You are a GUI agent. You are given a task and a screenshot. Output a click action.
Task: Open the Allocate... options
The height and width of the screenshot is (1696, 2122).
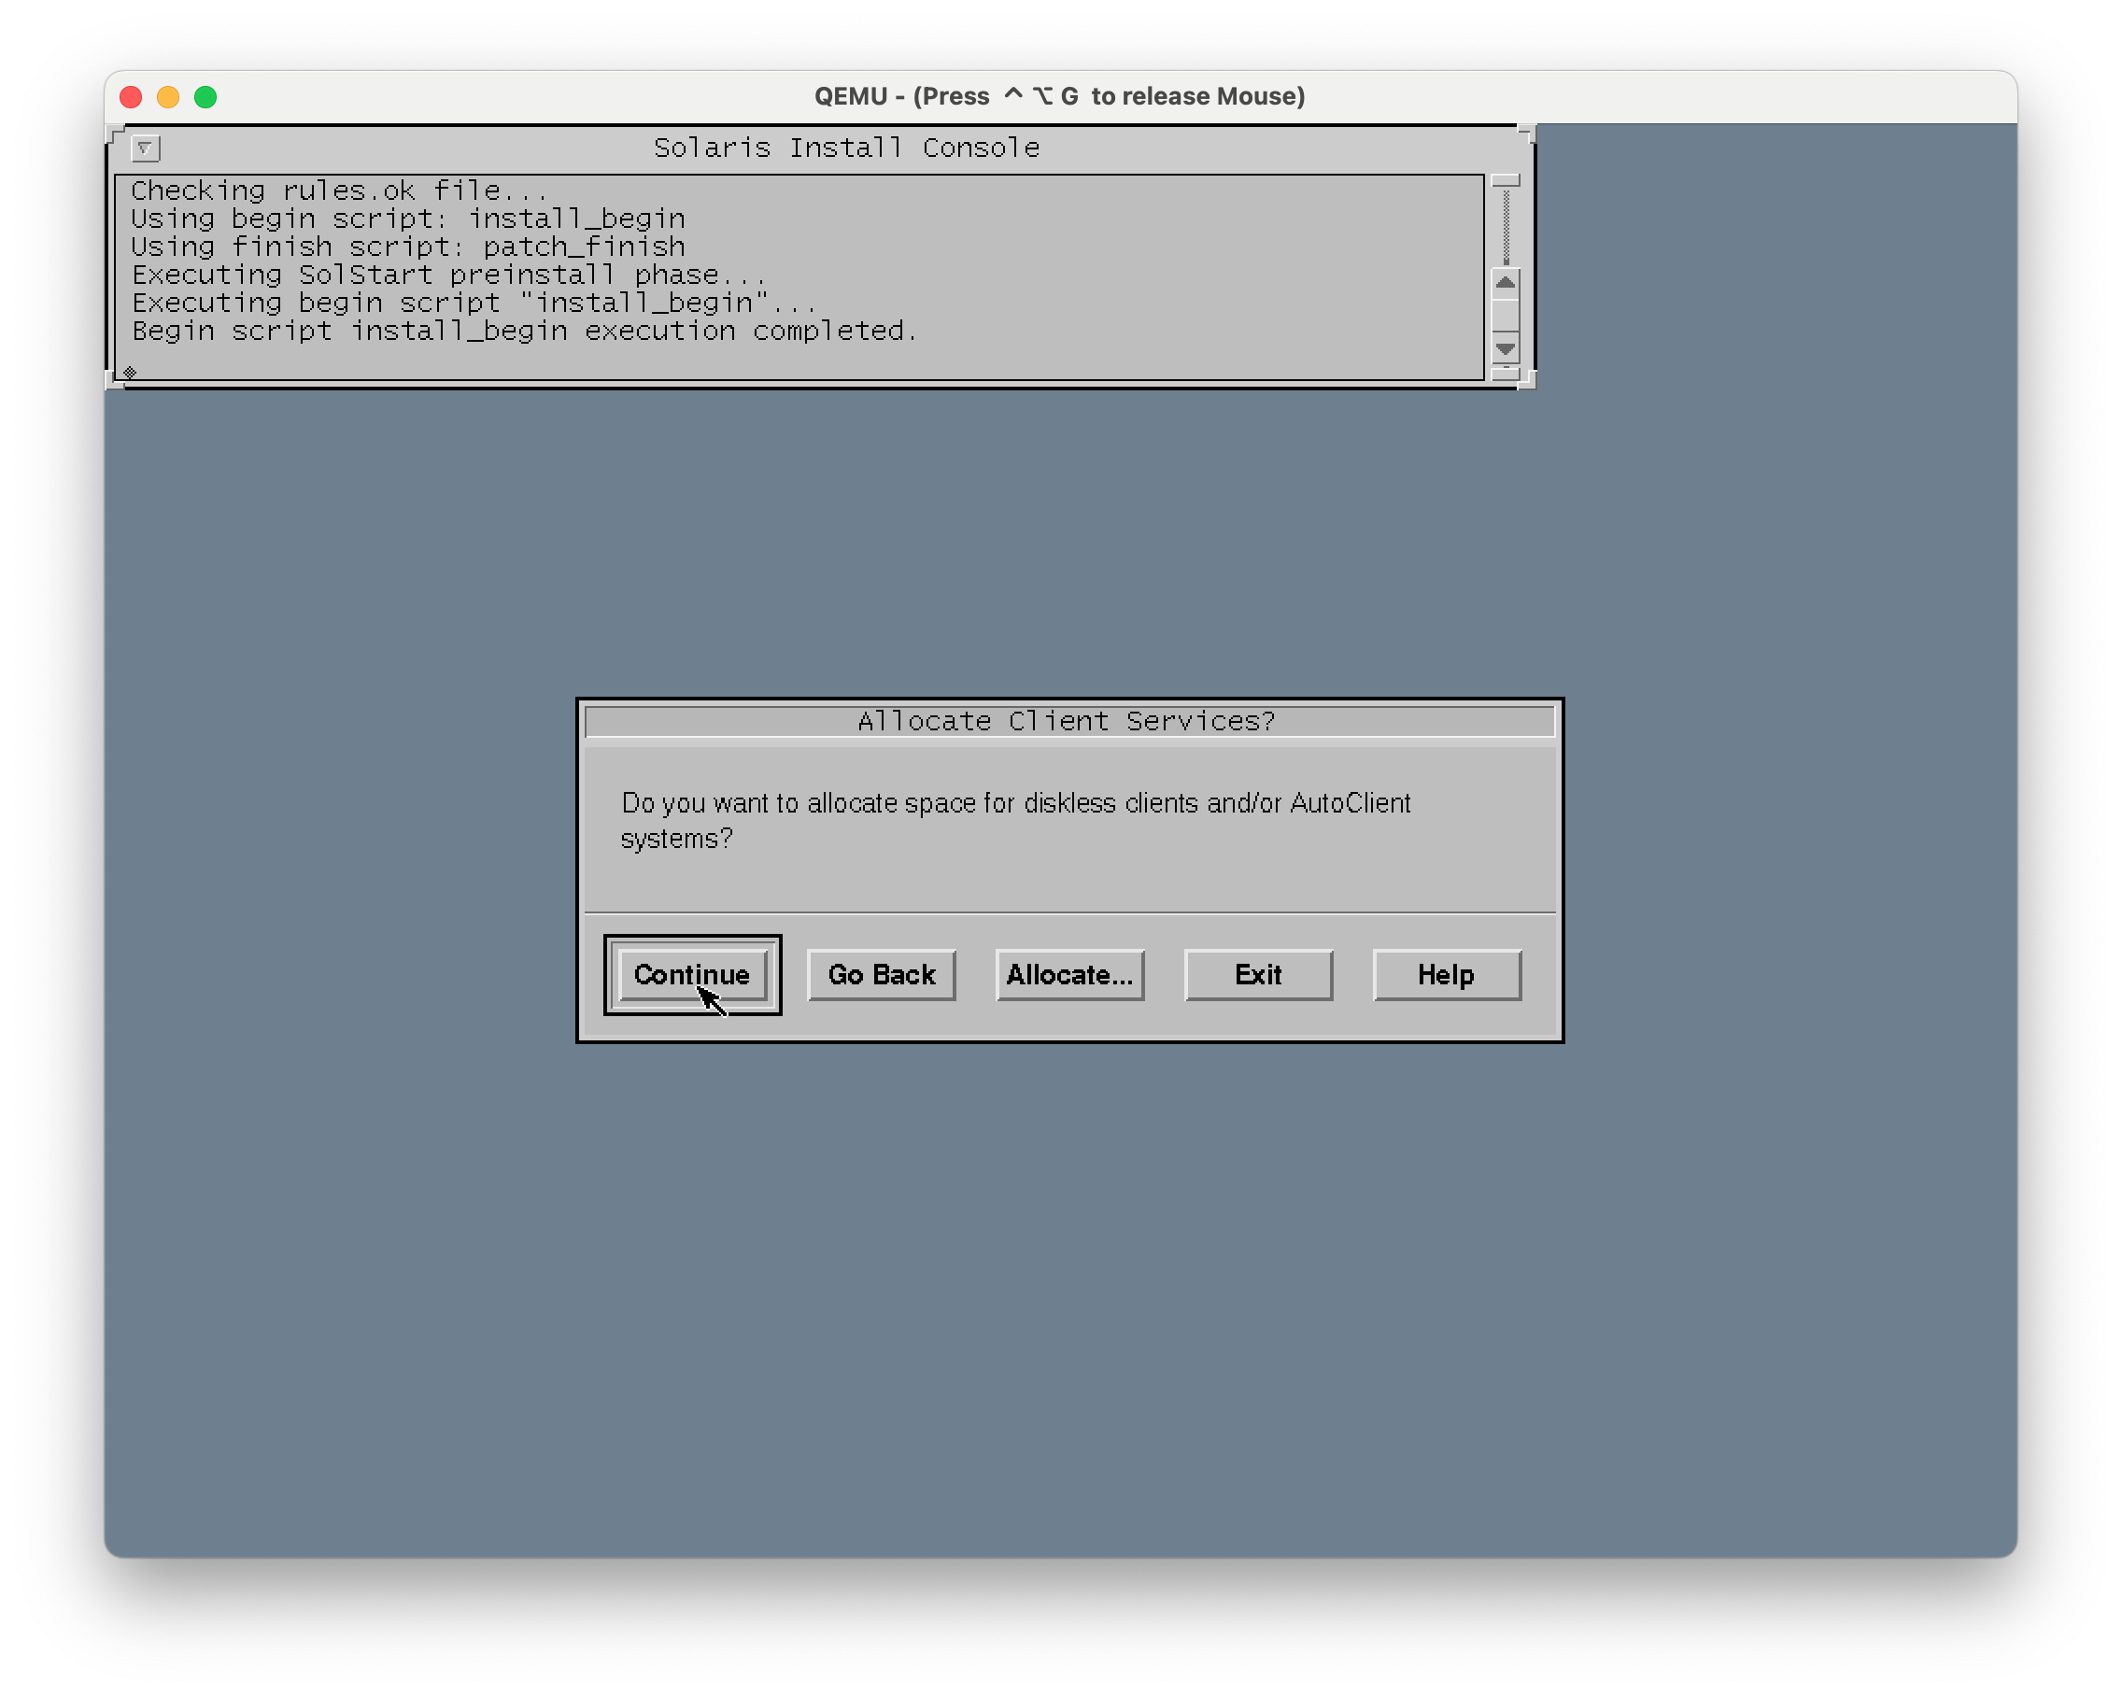(x=1069, y=974)
